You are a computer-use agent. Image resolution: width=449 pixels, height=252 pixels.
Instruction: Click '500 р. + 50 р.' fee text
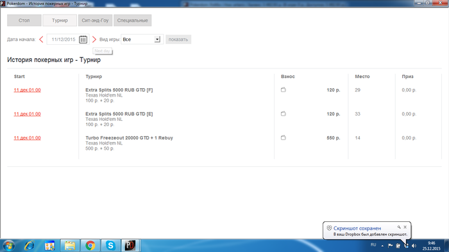pos(99,148)
